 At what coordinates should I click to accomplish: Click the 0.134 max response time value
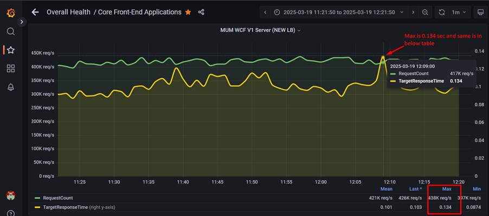tap(445, 207)
